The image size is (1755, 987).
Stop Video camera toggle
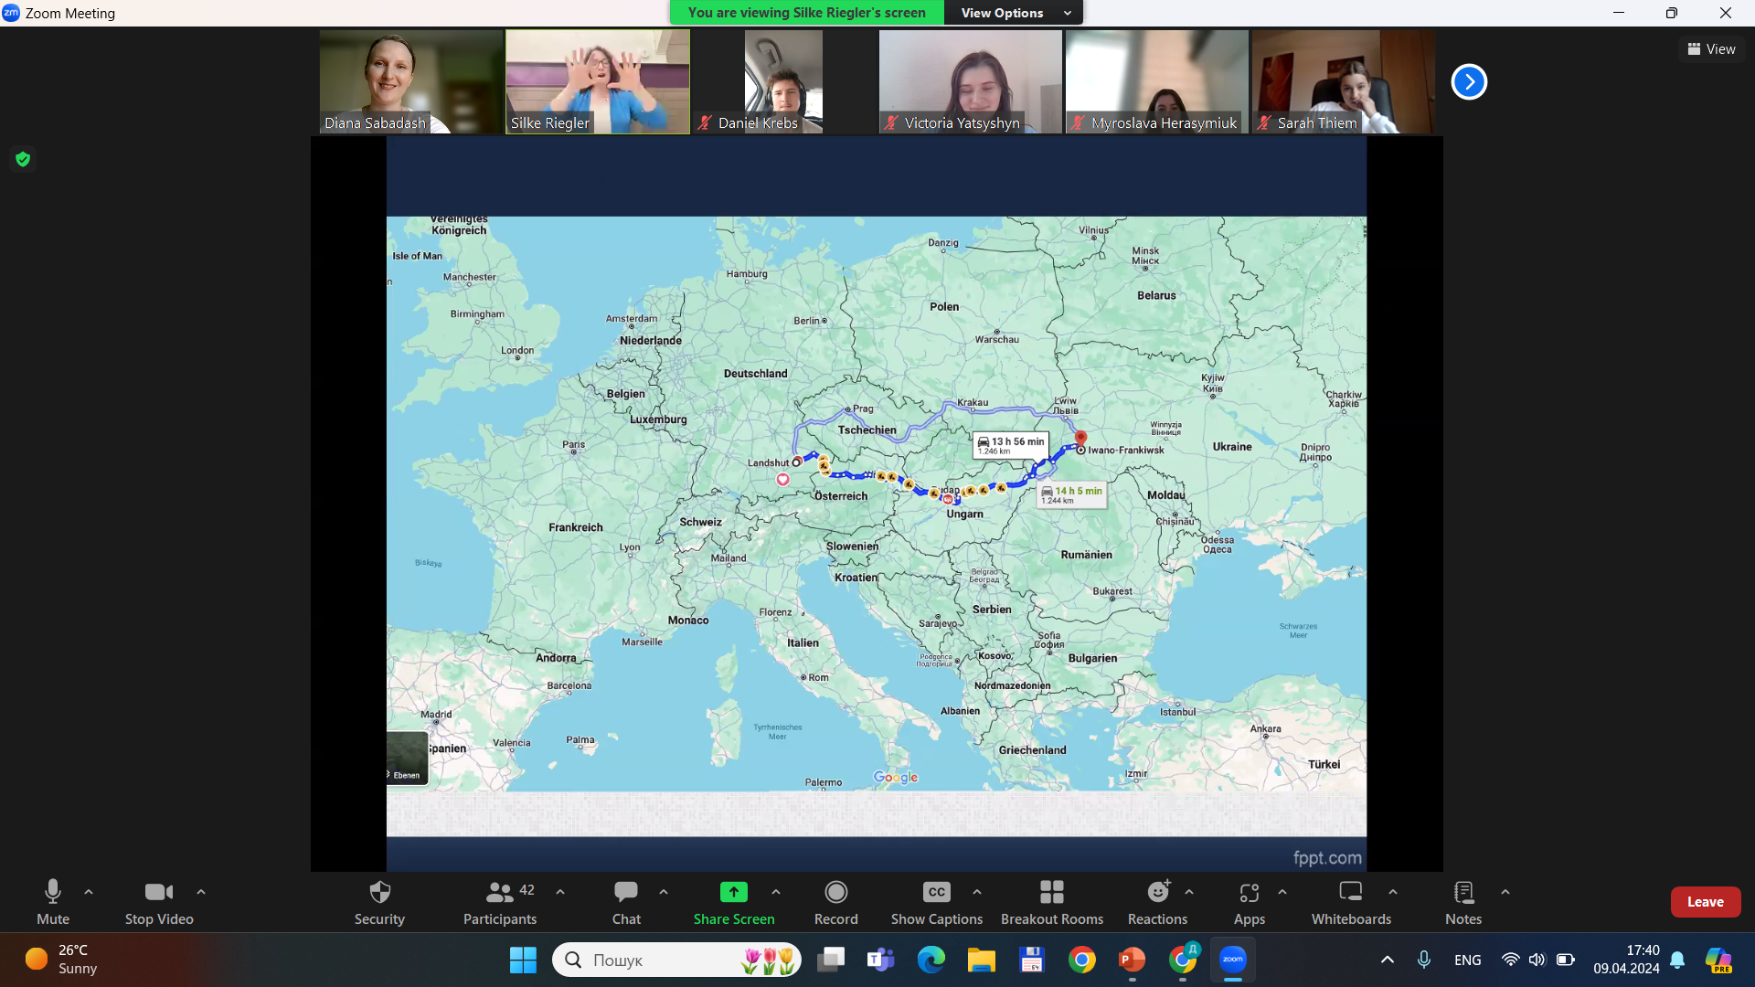tap(159, 901)
